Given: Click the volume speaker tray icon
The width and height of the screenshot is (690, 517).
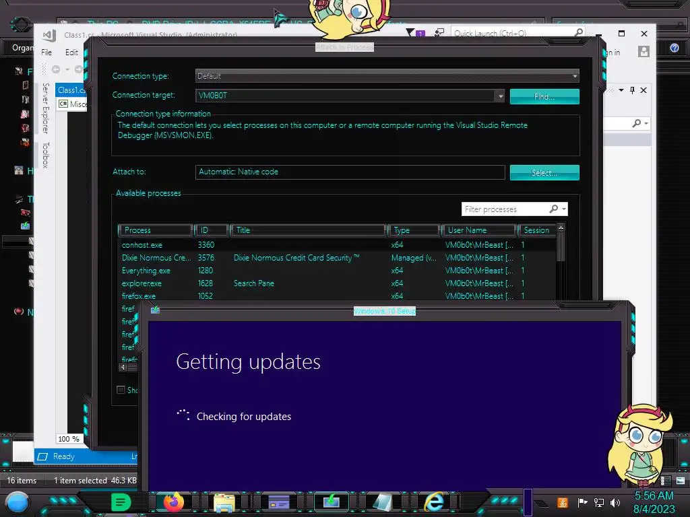Looking at the screenshot, I should coord(615,502).
